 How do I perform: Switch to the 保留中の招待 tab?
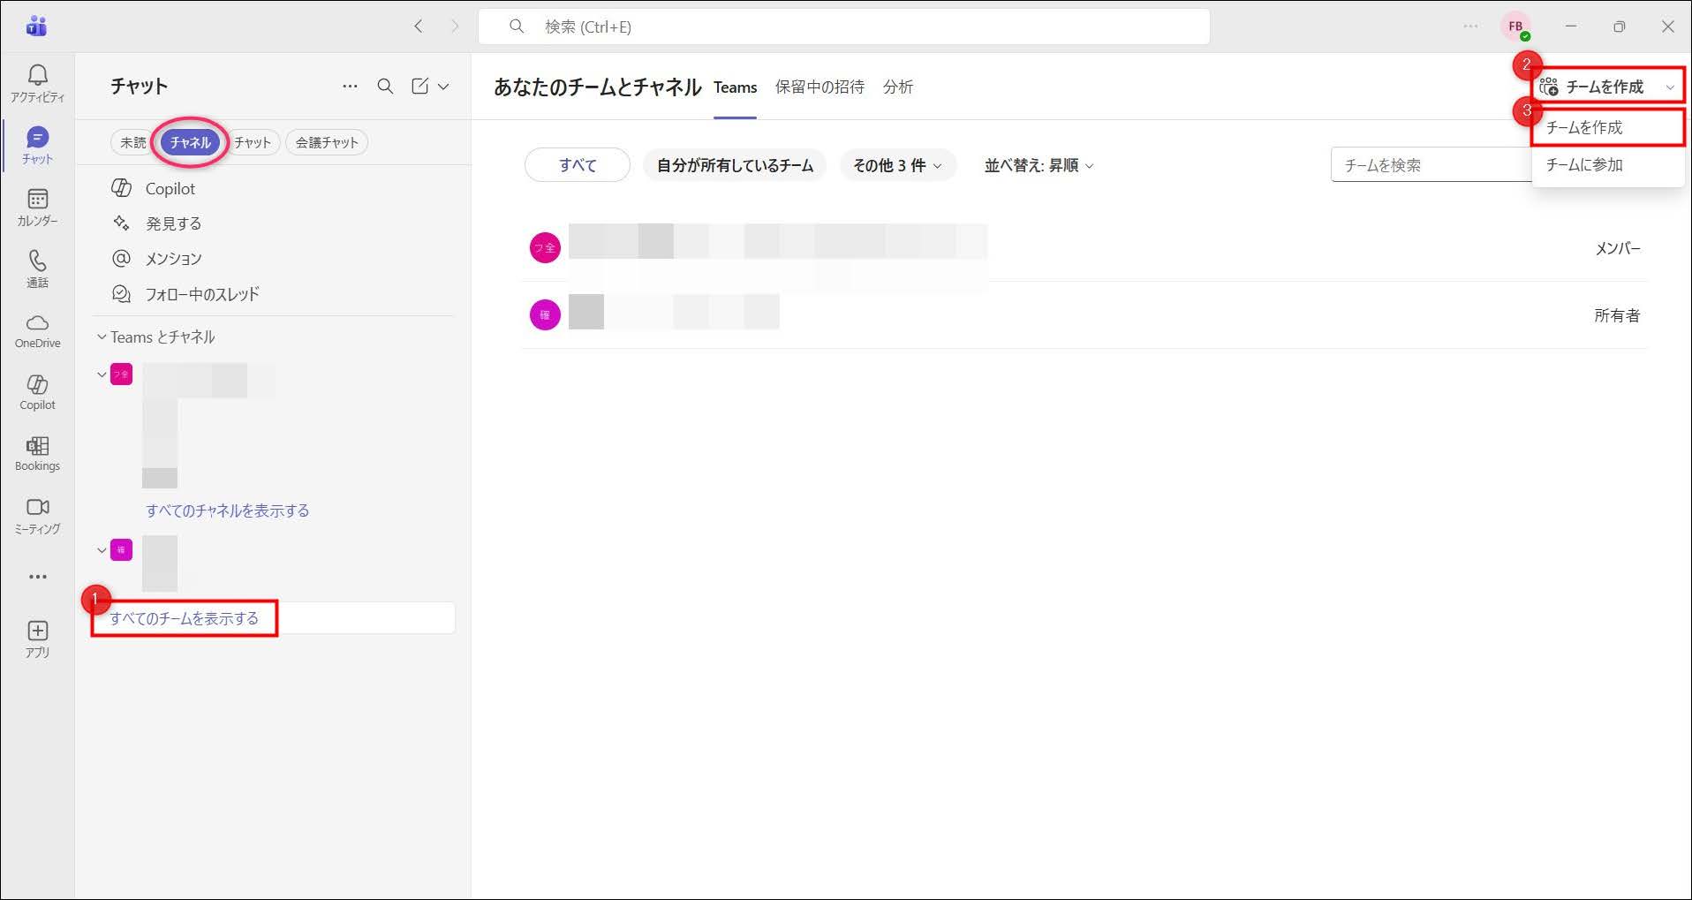click(820, 87)
